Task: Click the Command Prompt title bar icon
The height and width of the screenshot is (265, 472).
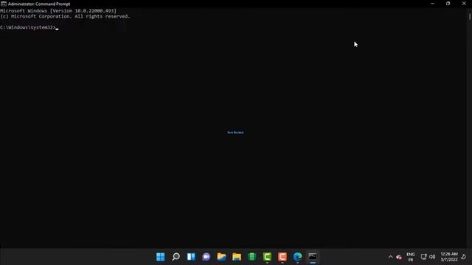Action: coord(3,4)
